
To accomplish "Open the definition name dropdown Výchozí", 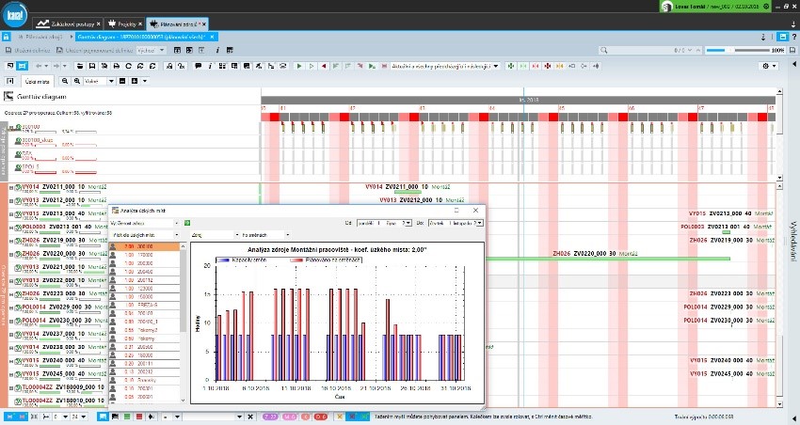I will (151, 50).
